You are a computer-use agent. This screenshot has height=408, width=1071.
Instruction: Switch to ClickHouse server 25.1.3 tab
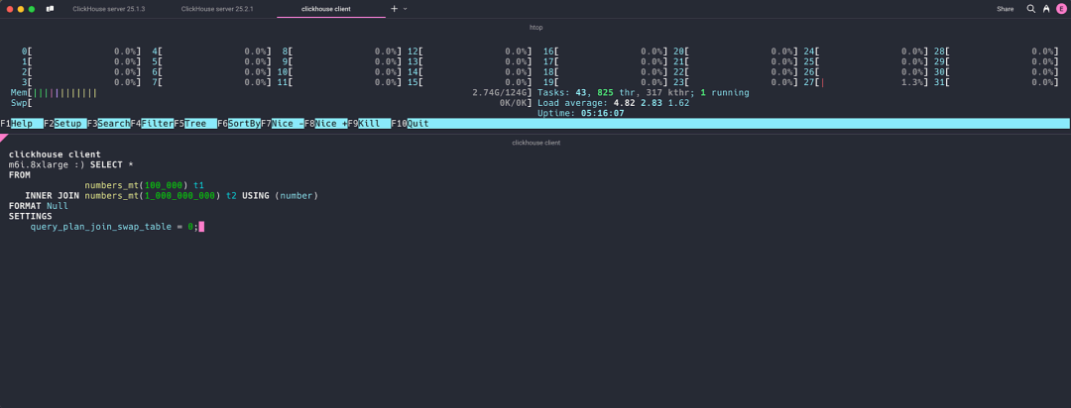tap(109, 9)
